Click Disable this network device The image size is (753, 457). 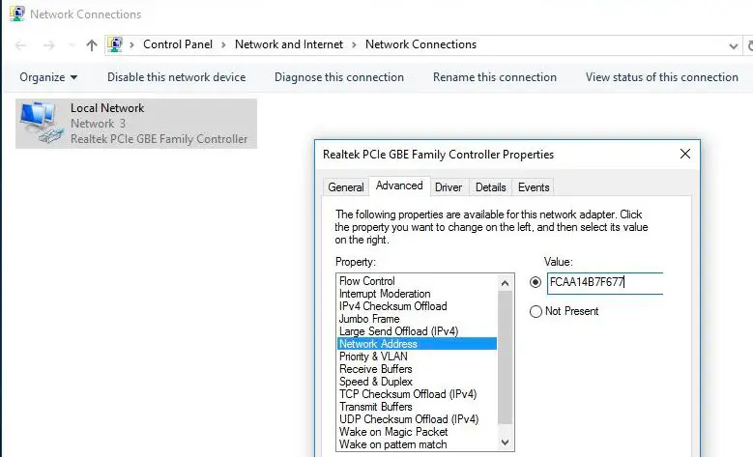176,77
